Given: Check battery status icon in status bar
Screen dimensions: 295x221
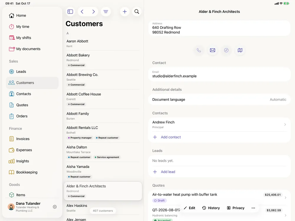Looking at the screenshot, I should (x=286, y=3).
